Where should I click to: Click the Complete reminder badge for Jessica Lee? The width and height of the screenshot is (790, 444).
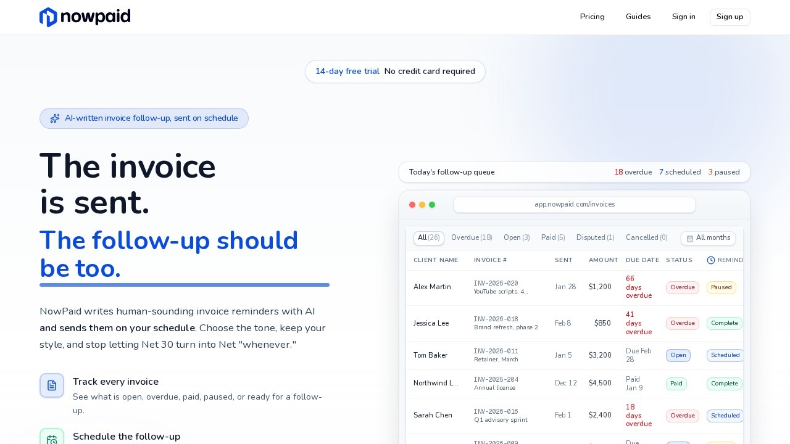pos(725,323)
